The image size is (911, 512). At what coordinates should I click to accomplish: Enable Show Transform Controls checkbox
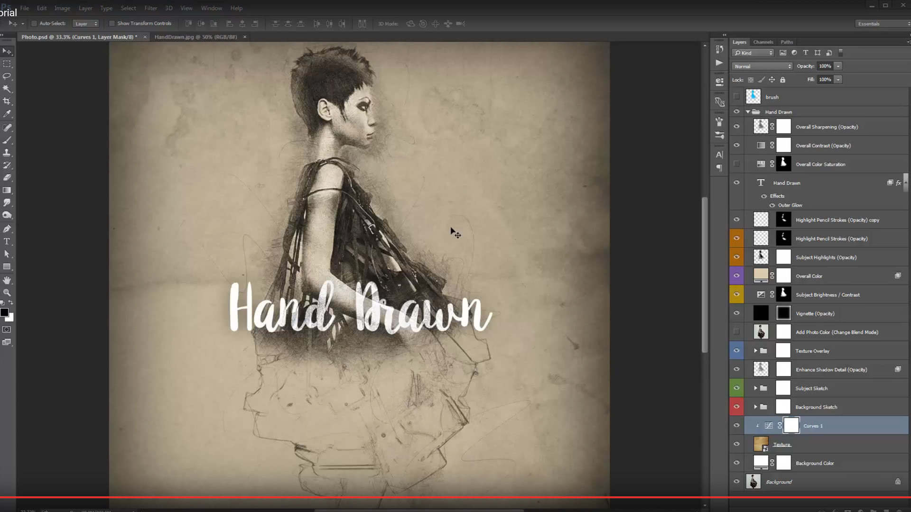point(112,23)
